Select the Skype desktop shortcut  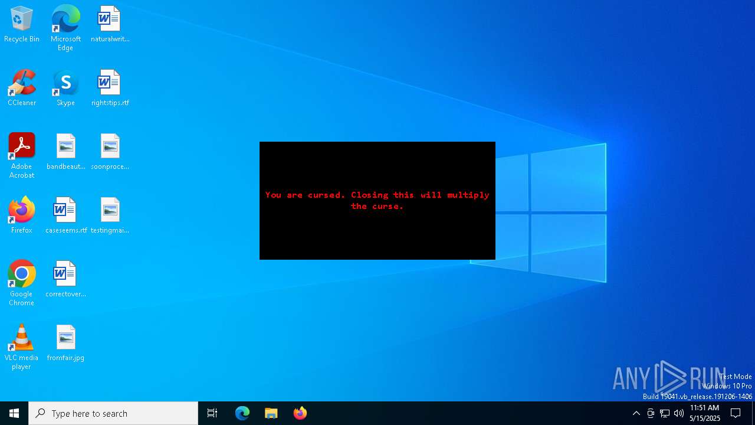click(65, 89)
